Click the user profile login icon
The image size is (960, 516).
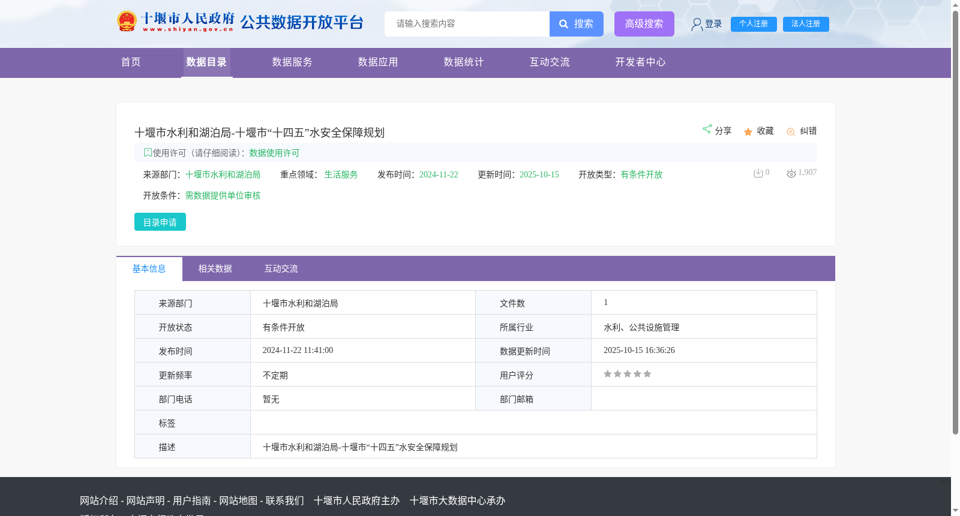[x=697, y=24]
